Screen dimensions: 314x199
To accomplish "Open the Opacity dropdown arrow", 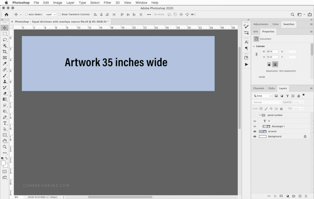I will click(303, 102).
